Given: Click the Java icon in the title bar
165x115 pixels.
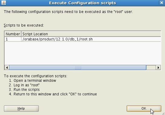Looking at the screenshot, I should [x=4, y=3].
